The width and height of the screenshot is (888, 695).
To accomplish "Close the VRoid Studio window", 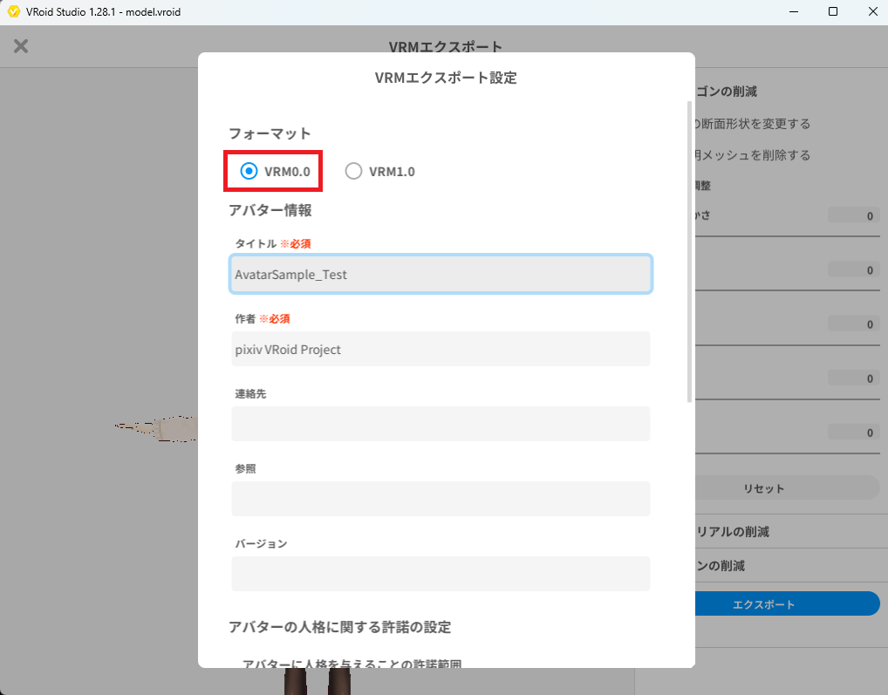I will pyautogui.click(x=872, y=11).
